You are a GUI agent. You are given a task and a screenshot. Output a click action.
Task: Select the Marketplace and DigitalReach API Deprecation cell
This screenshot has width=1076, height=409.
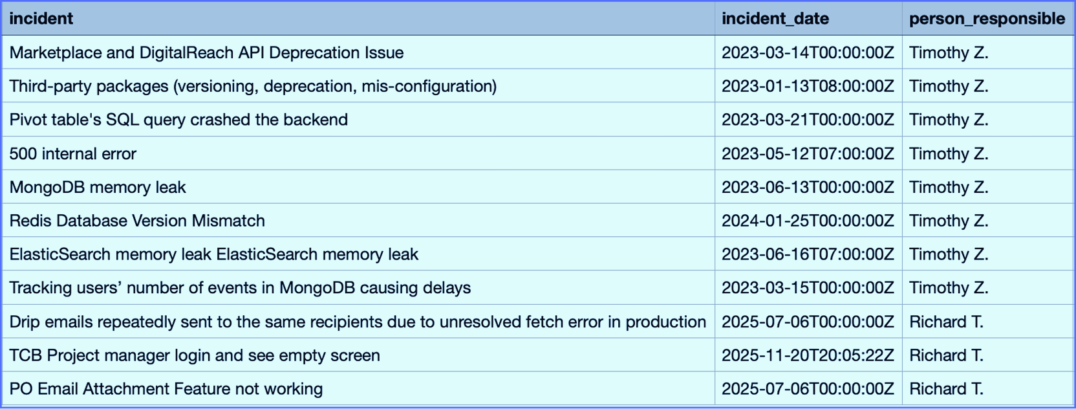pyautogui.click(x=206, y=52)
